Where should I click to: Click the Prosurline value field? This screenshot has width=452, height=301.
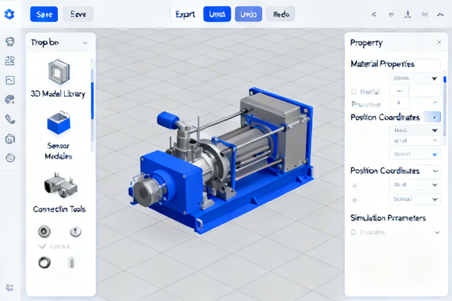click(x=399, y=103)
